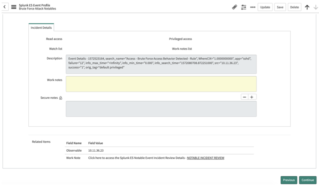The image size is (319, 189).
Task: Click the Work Note row label
Action: tap(73, 158)
